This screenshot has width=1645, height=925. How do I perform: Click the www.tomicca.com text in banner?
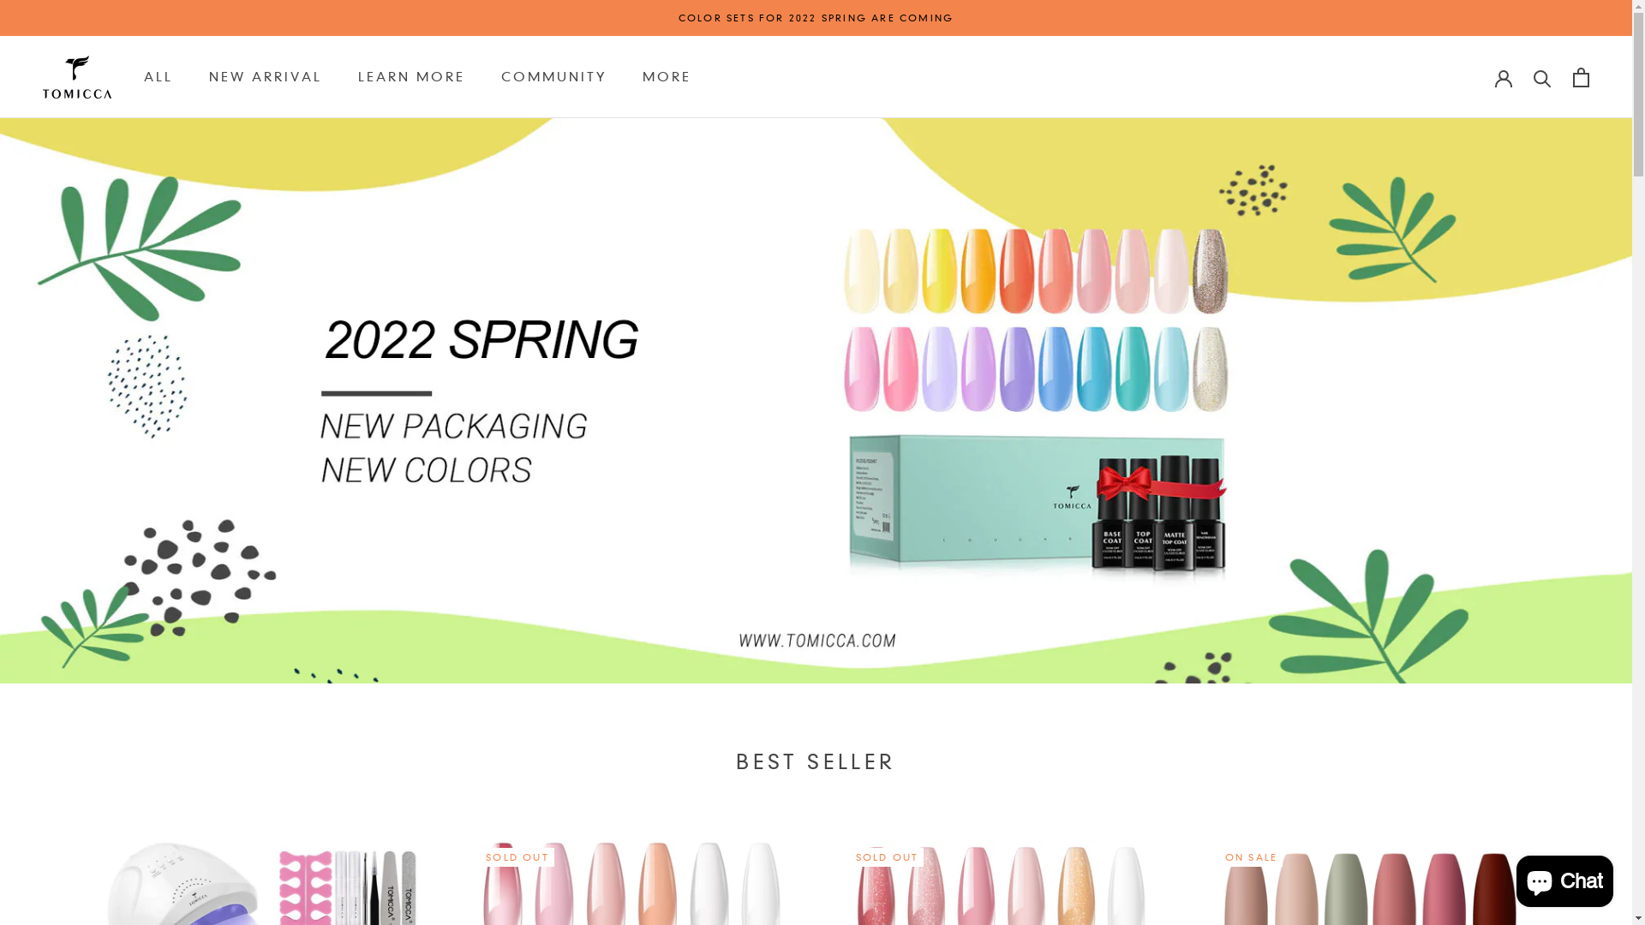817,641
